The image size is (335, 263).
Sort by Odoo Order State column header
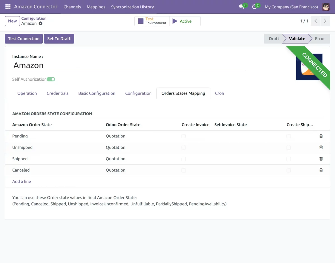123,125
